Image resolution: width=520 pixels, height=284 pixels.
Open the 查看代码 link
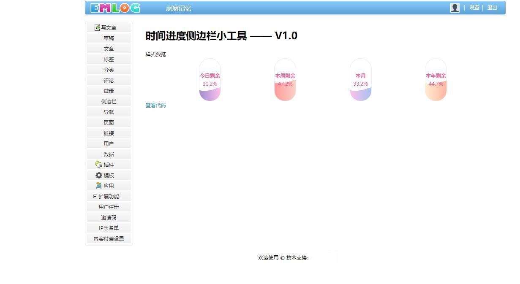point(155,105)
